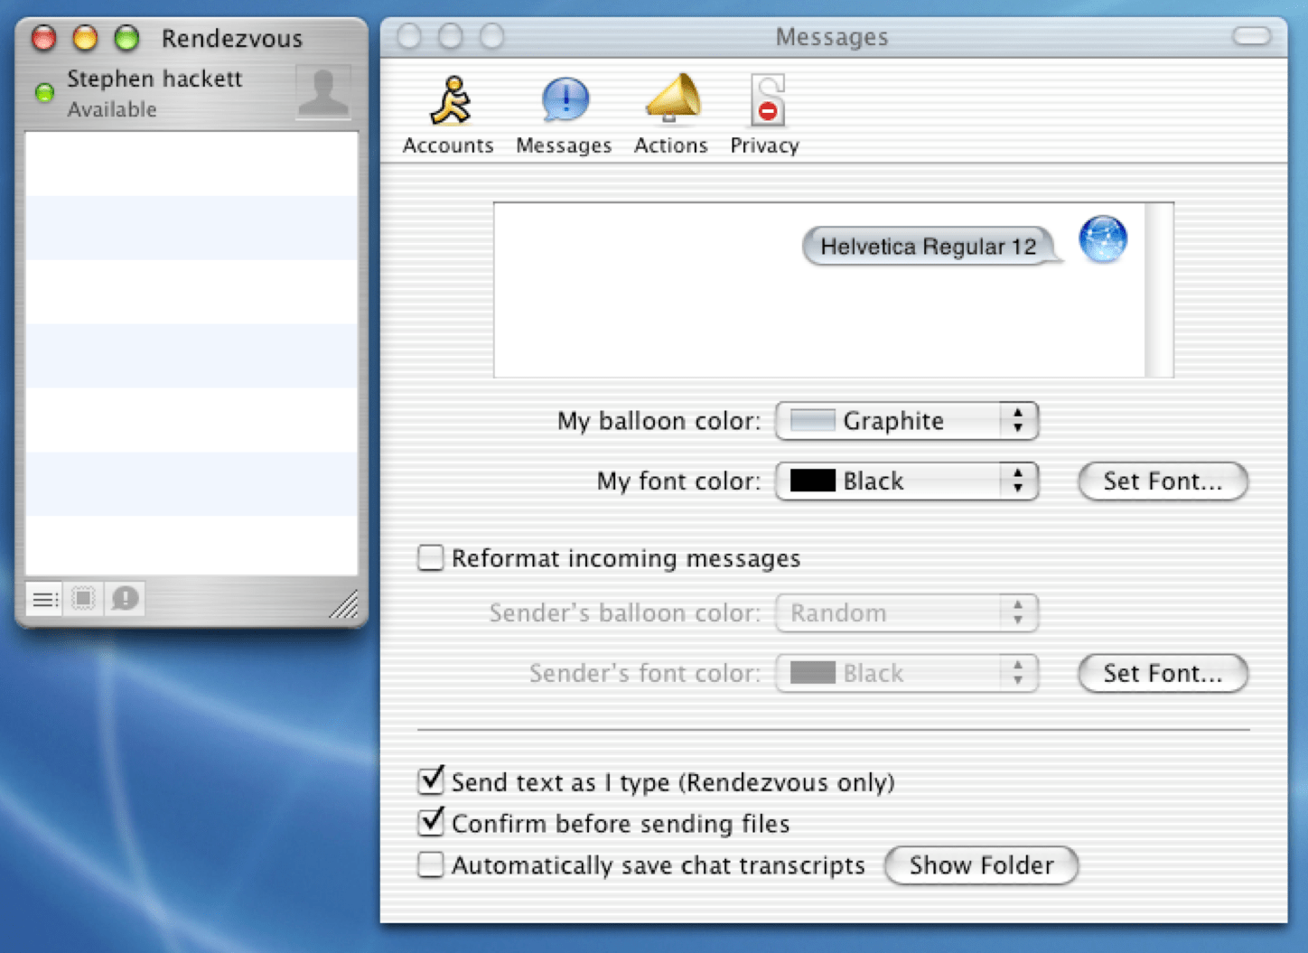Close the Rendezvous window with the red button
Image resolution: width=1308 pixels, height=953 pixels.
pos(43,38)
